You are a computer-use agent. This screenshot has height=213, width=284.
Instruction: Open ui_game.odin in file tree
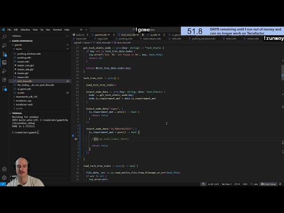pos(24,89)
